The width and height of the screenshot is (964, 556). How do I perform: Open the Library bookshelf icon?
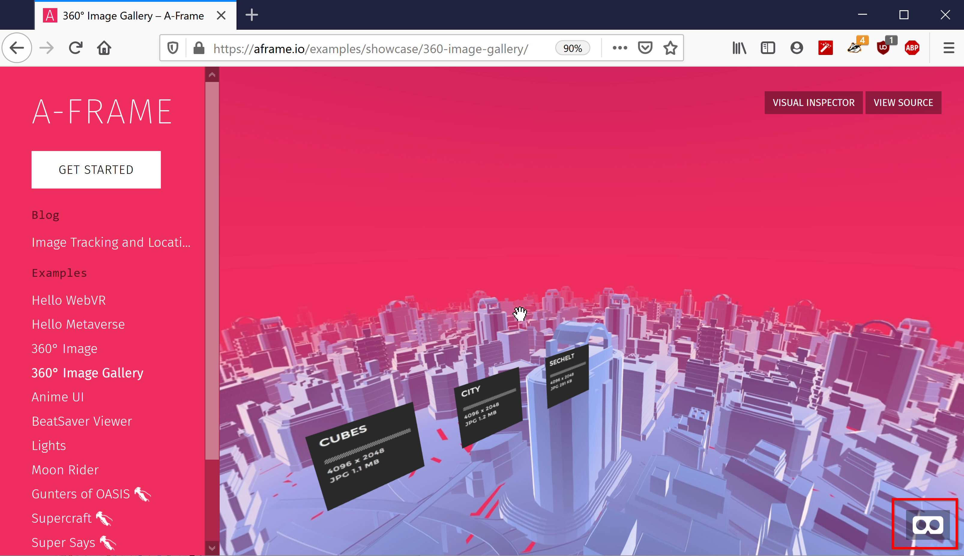pos(739,48)
